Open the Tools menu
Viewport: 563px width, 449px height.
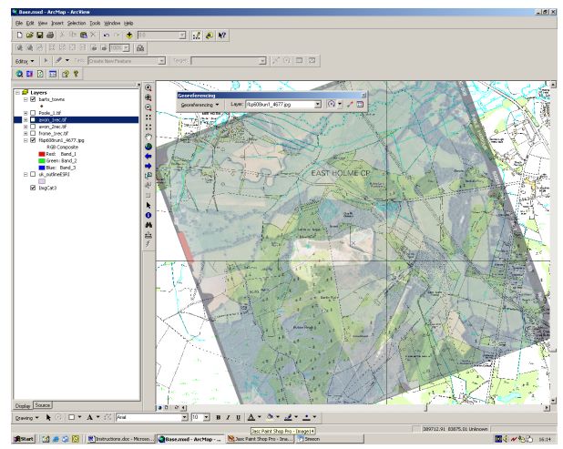95,24
